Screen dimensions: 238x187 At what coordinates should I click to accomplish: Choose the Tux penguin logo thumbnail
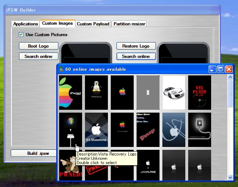96,93
